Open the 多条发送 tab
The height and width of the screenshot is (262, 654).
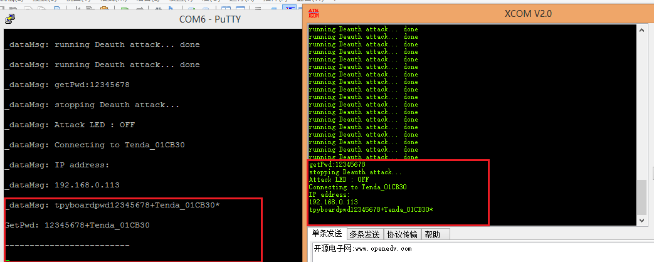(x=364, y=234)
